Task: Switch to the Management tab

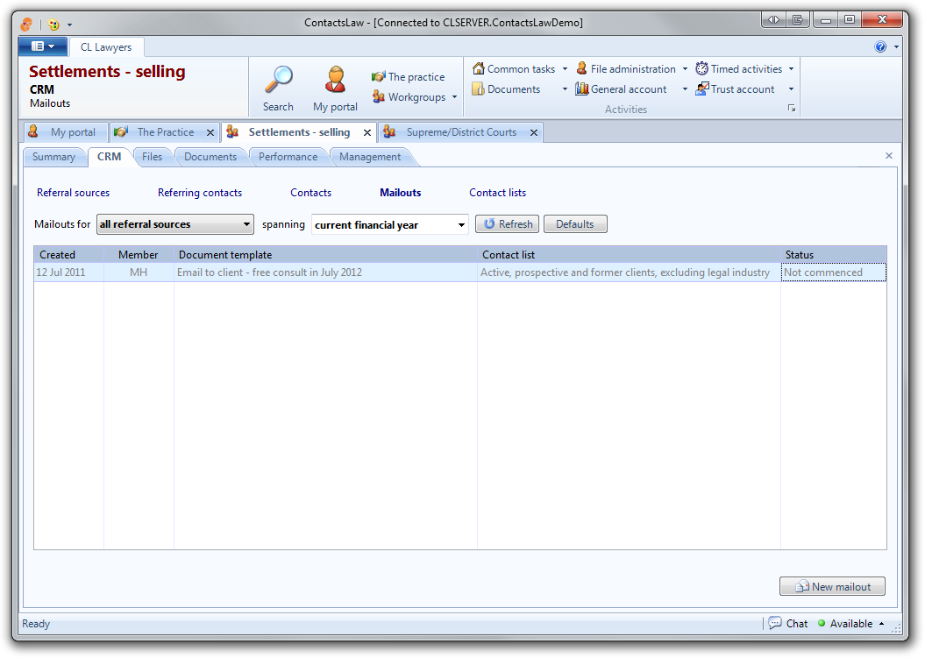Action: click(x=370, y=157)
